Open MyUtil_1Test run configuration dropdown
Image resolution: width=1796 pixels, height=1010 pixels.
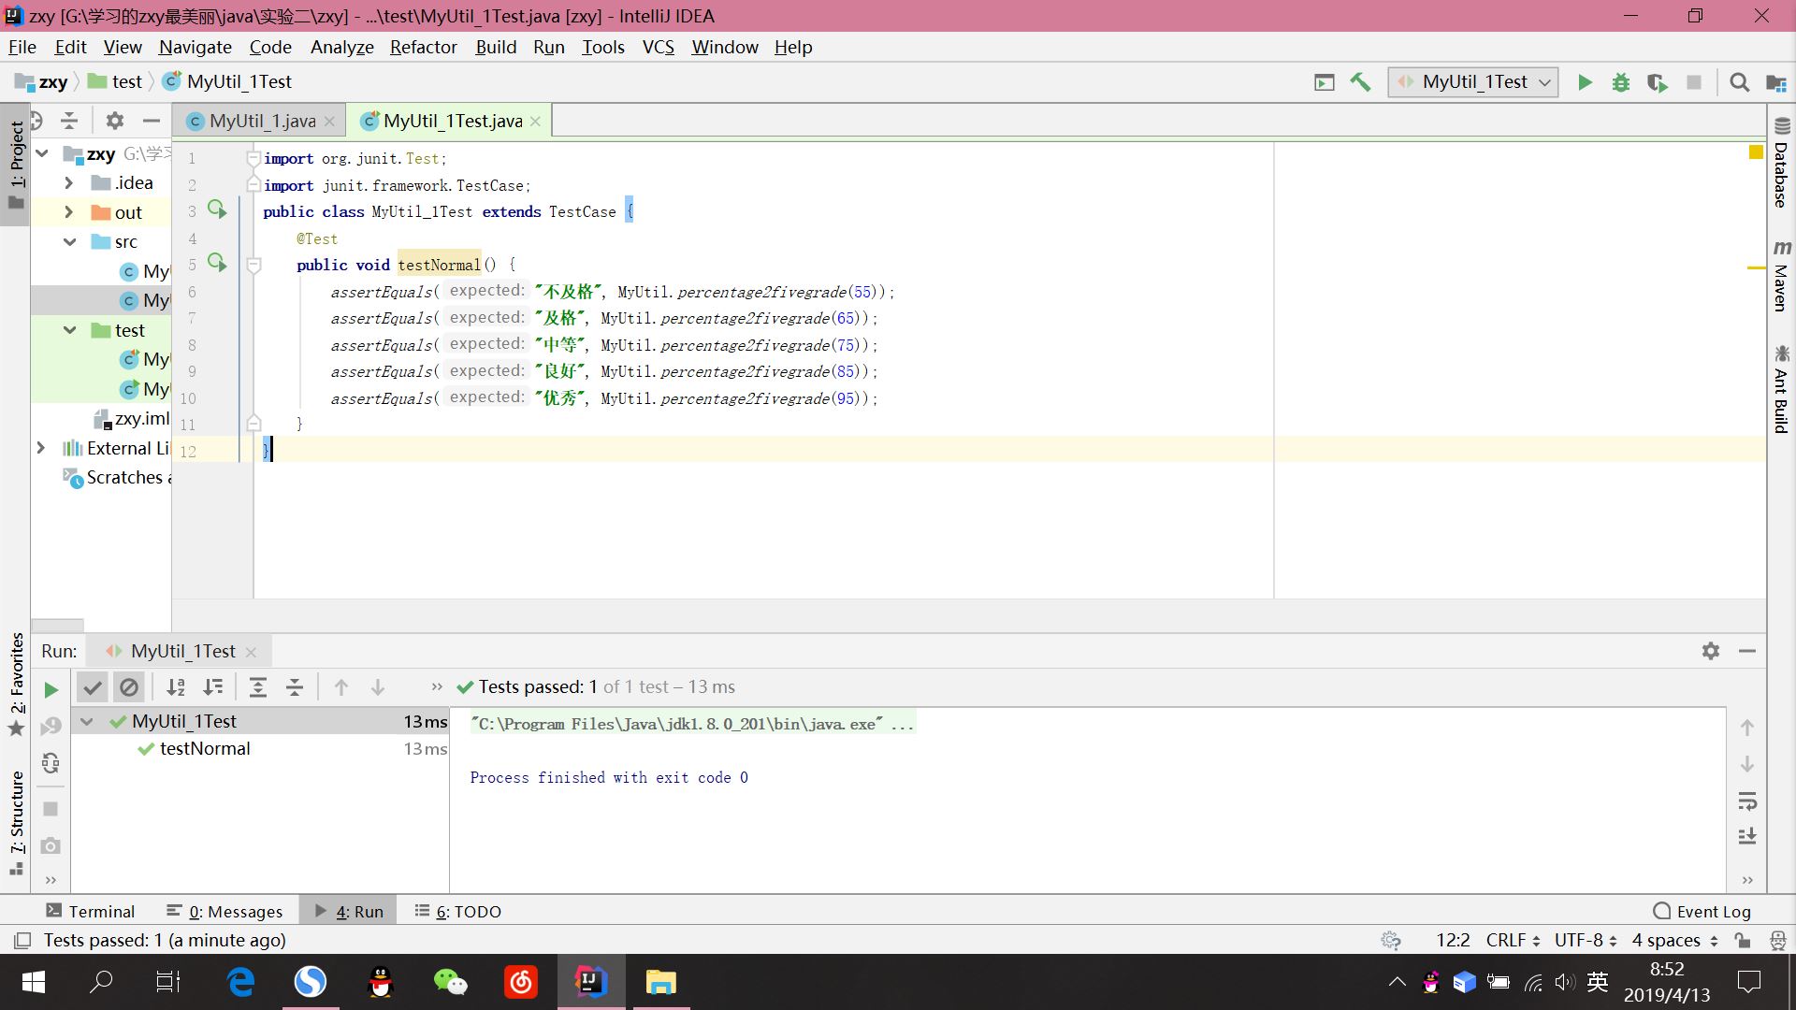coord(1473,82)
